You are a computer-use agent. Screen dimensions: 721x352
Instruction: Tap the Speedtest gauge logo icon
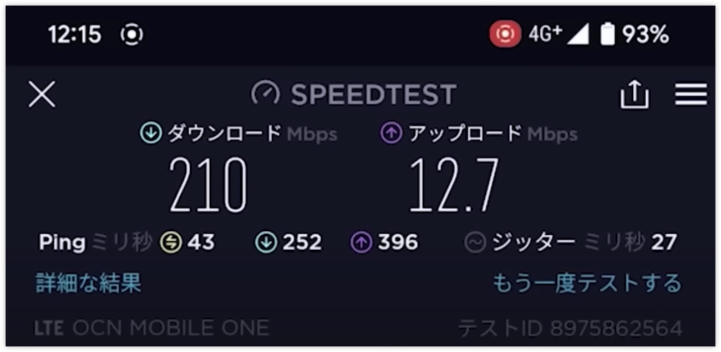[x=265, y=94]
